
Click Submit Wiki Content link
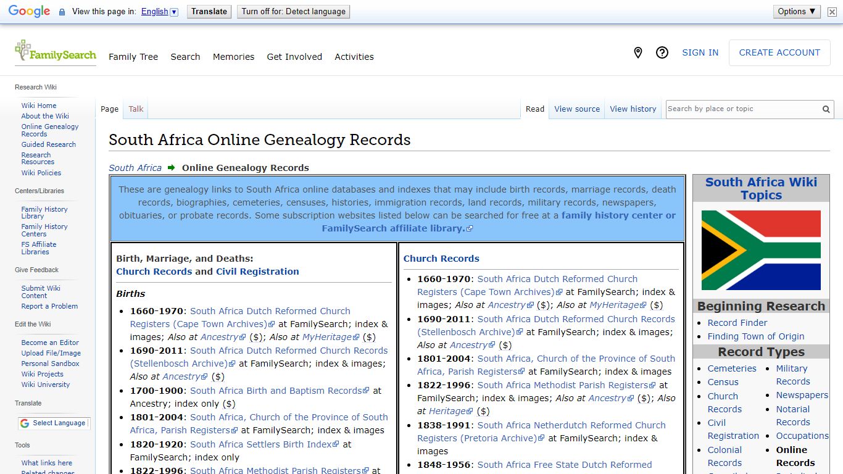click(x=41, y=292)
